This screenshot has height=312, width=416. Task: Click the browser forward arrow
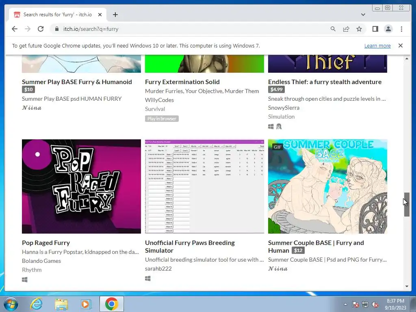click(x=28, y=29)
